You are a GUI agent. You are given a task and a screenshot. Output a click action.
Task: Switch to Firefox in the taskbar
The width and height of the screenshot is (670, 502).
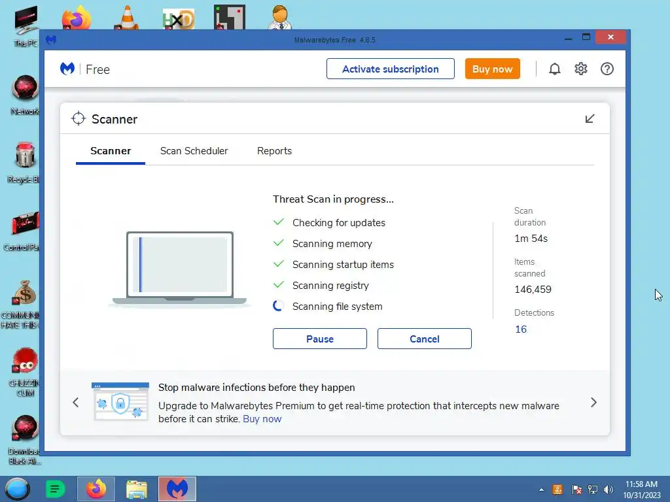(96, 489)
